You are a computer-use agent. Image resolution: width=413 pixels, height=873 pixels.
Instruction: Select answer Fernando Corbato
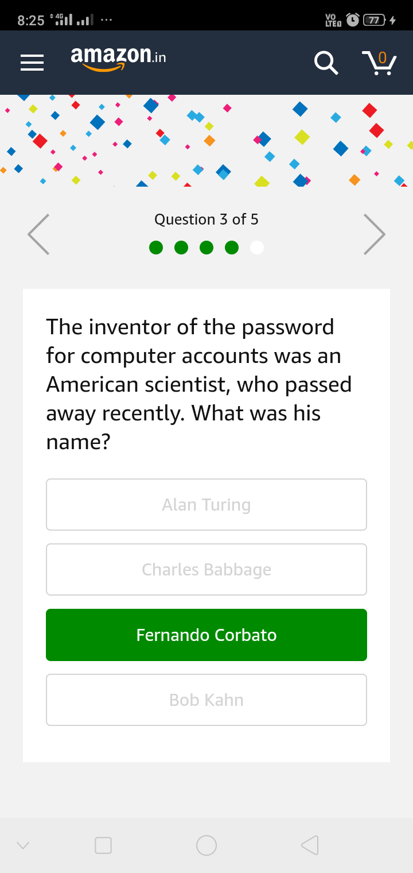click(x=206, y=635)
